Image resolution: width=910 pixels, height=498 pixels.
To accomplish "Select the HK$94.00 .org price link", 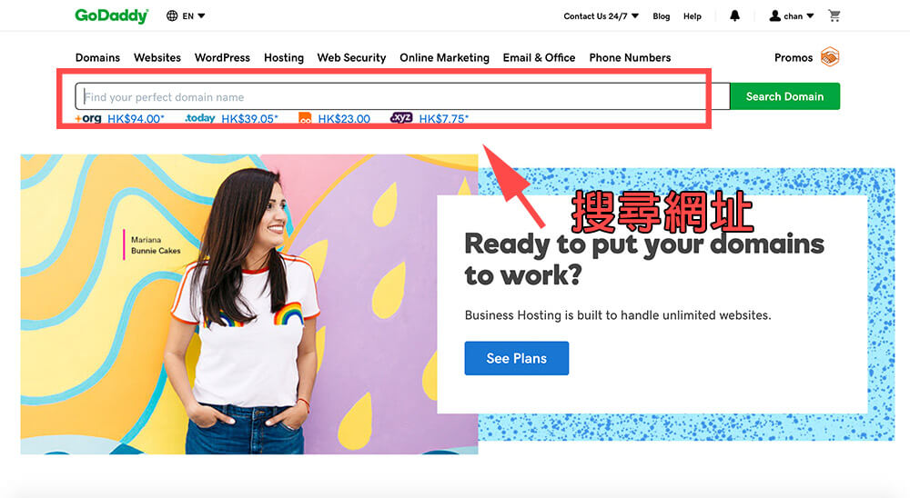I will (136, 119).
